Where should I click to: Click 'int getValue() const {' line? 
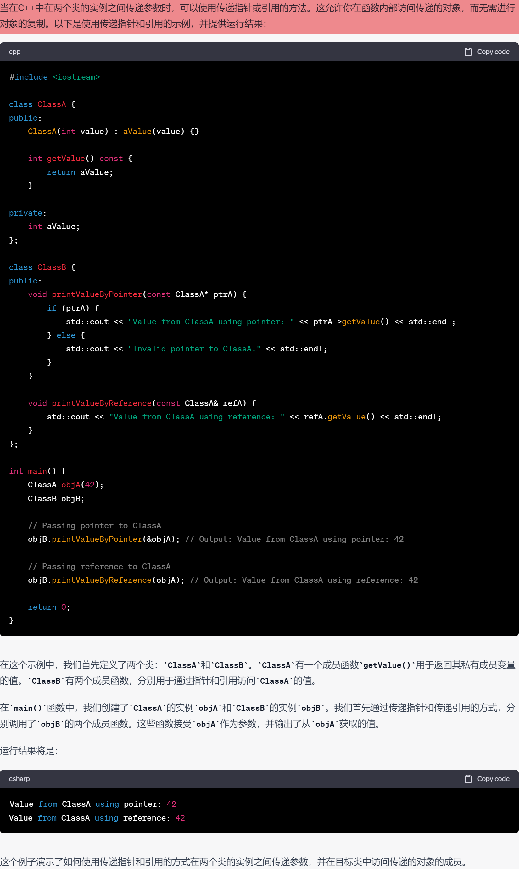[x=80, y=159]
